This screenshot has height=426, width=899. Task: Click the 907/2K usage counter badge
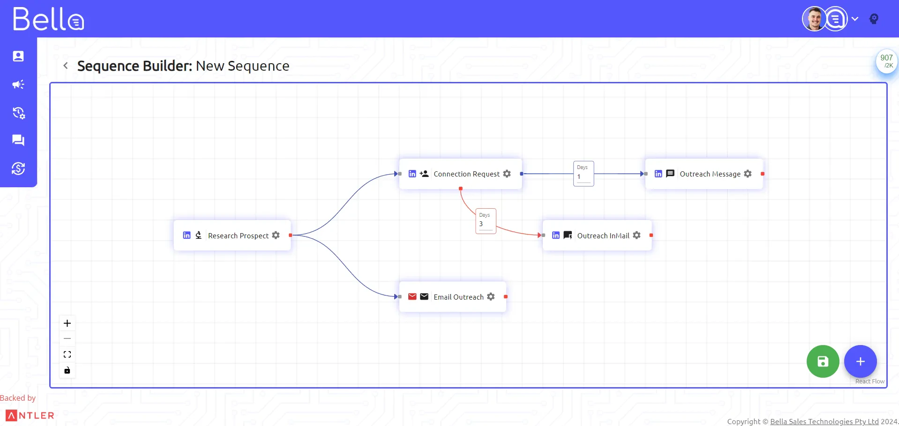coord(886,61)
